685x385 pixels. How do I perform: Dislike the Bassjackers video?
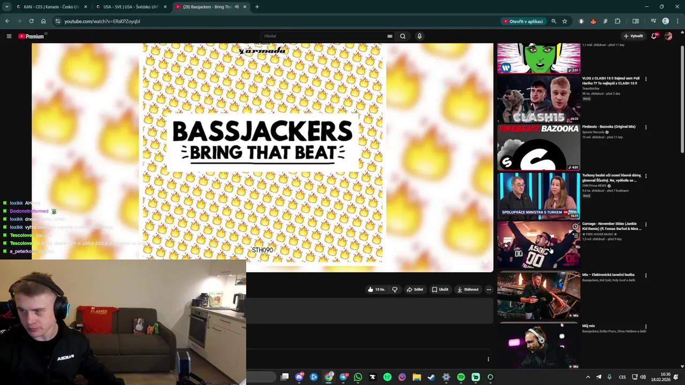[x=395, y=289]
